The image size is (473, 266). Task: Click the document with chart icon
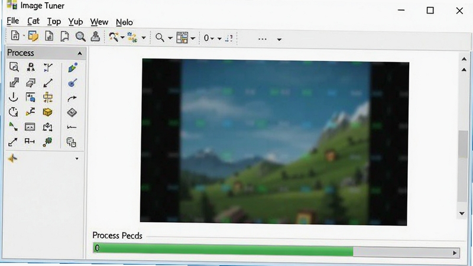[49, 36]
